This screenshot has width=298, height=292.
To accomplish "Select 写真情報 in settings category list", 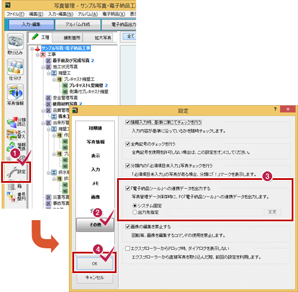I will click(95, 142).
